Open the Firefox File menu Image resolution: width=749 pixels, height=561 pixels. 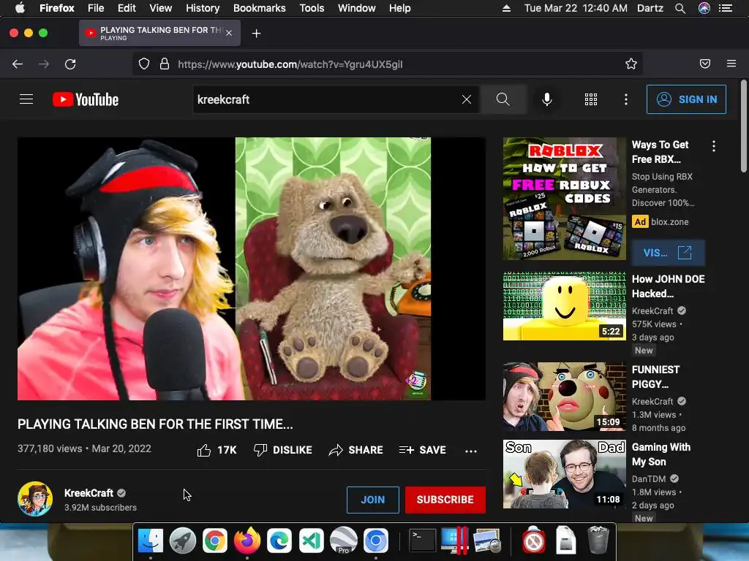(x=96, y=8)
